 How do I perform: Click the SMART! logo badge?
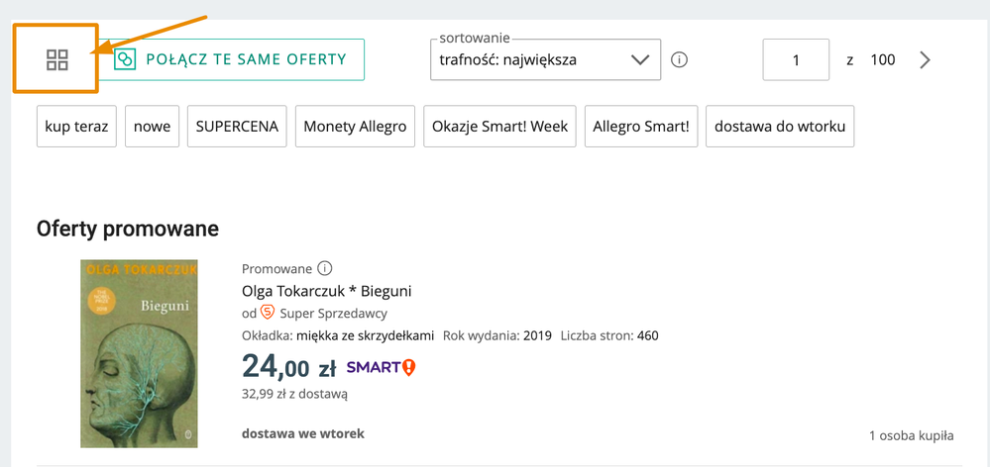[x=381, y=368]
